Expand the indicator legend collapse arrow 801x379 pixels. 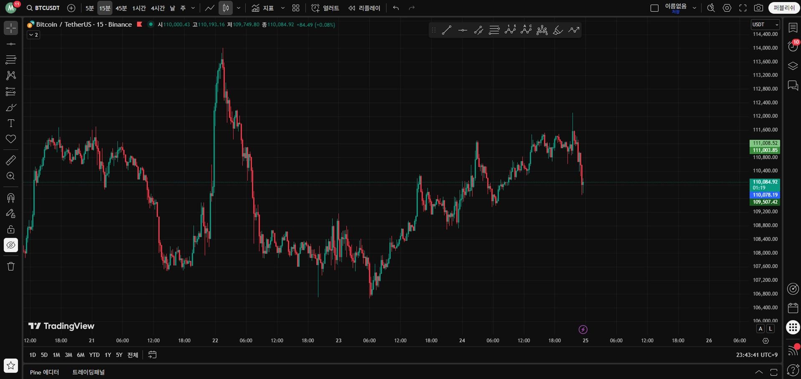tap(33, 35)
